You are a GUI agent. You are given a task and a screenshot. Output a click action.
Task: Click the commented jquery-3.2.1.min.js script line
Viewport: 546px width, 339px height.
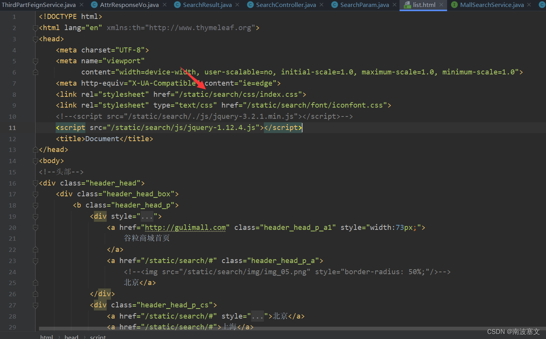tap(204, 116)
